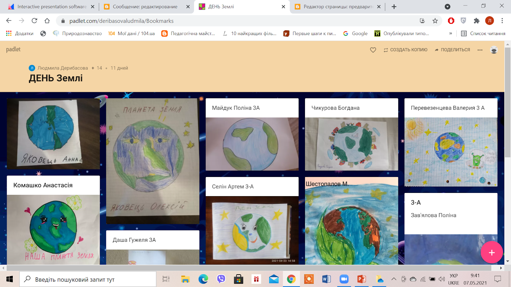Viewport: 511px width, 287px height.
Task: Click the horizontal scrollbar at bottom
Action: point(249,268)
